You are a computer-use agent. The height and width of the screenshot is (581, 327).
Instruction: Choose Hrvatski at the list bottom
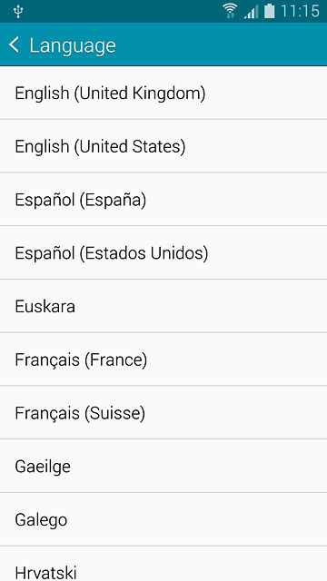tap(163, 564)
